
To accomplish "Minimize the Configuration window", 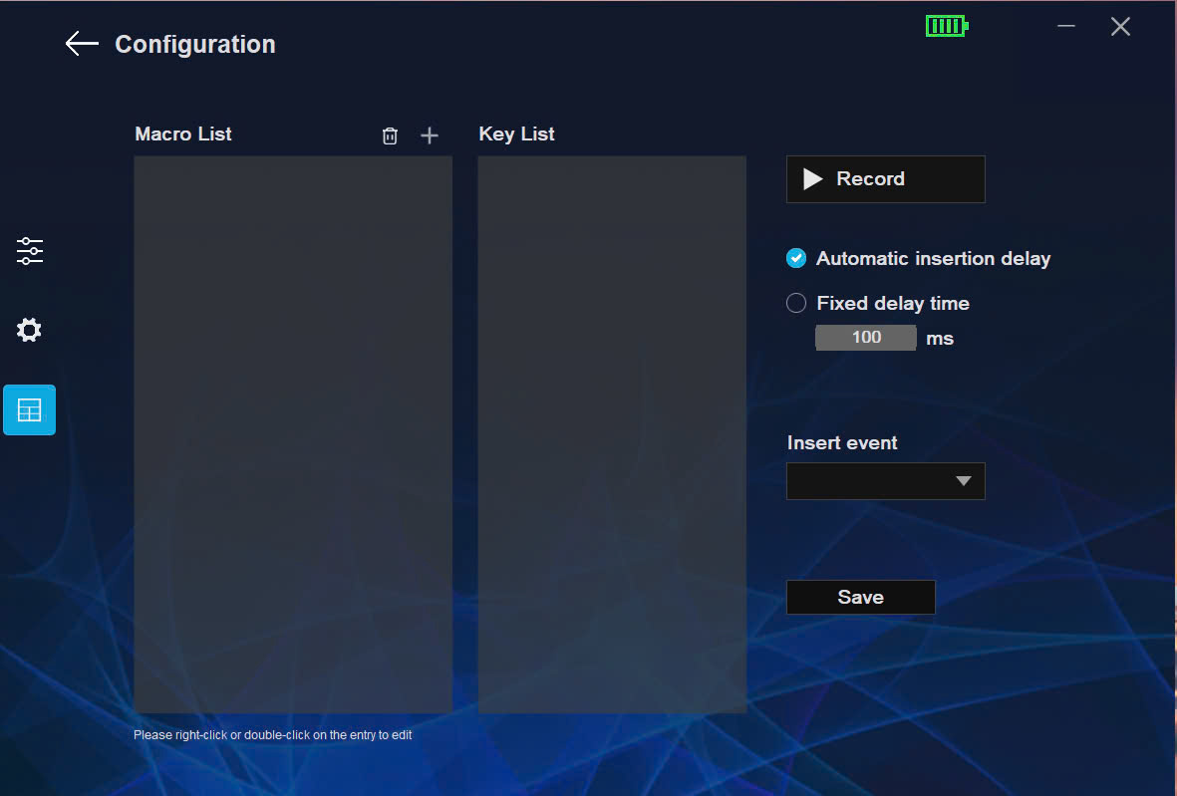I will 1066,26.
